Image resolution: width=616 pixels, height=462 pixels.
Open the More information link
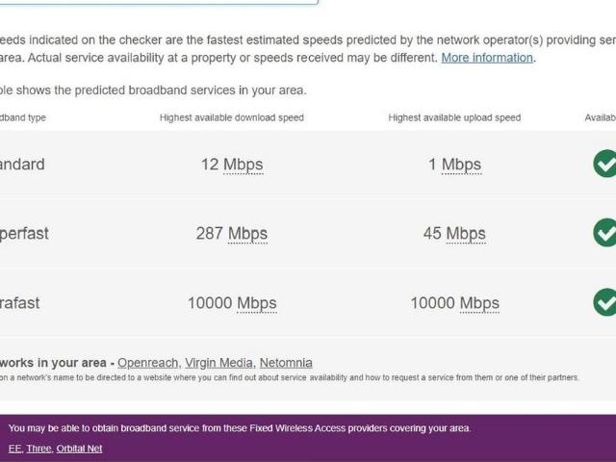tap(486, 58)
